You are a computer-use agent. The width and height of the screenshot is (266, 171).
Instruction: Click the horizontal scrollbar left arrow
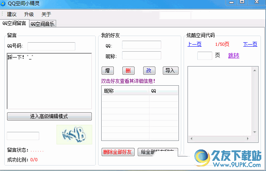click(x=191, y=139)
